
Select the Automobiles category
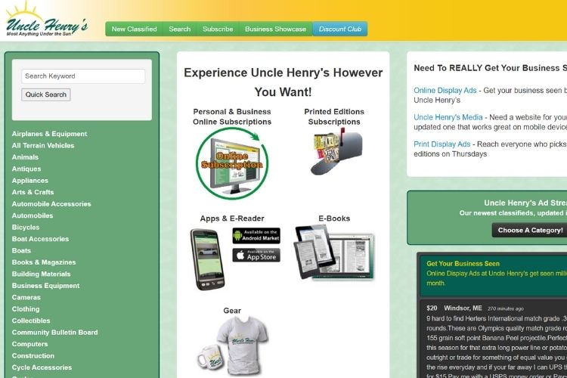pos(33,215)
